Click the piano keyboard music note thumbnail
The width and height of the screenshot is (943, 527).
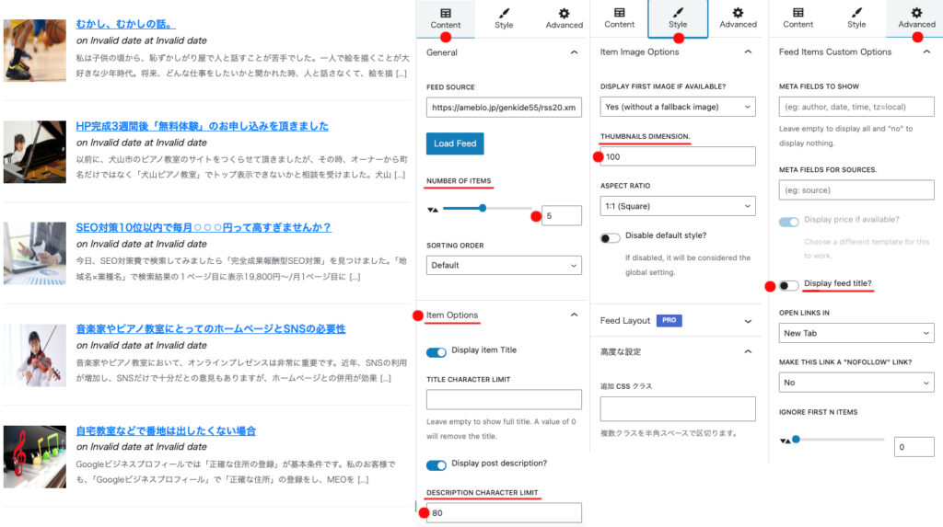click(35, 456)
